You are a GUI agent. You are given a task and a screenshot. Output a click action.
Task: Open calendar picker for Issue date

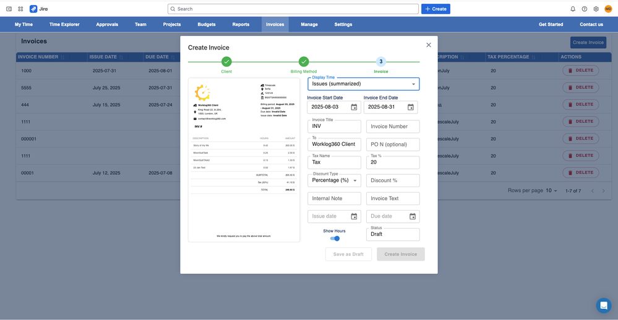354,216
